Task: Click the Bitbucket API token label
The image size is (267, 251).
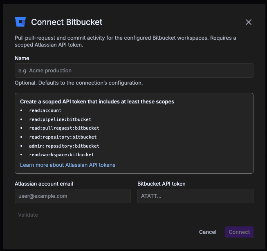Action: pos(162,184)
